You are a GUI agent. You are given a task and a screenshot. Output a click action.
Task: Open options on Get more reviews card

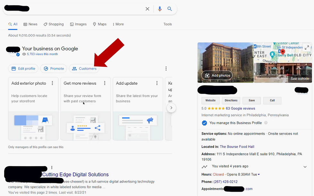pyautogui.click(x=104, y=83)
